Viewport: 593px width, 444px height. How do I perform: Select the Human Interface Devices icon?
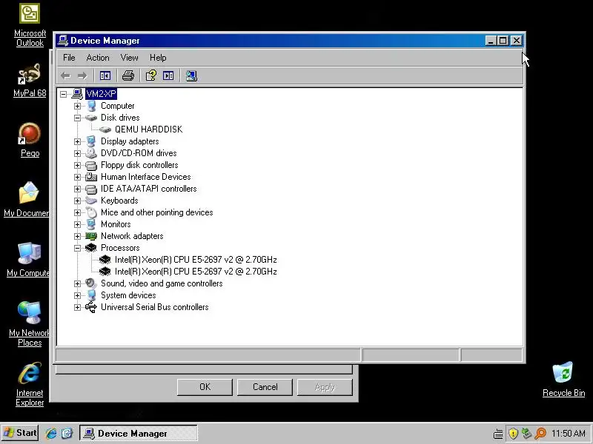(90, 177)
